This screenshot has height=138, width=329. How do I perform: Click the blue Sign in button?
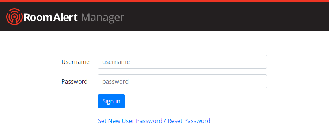click(x=111, y=101)
